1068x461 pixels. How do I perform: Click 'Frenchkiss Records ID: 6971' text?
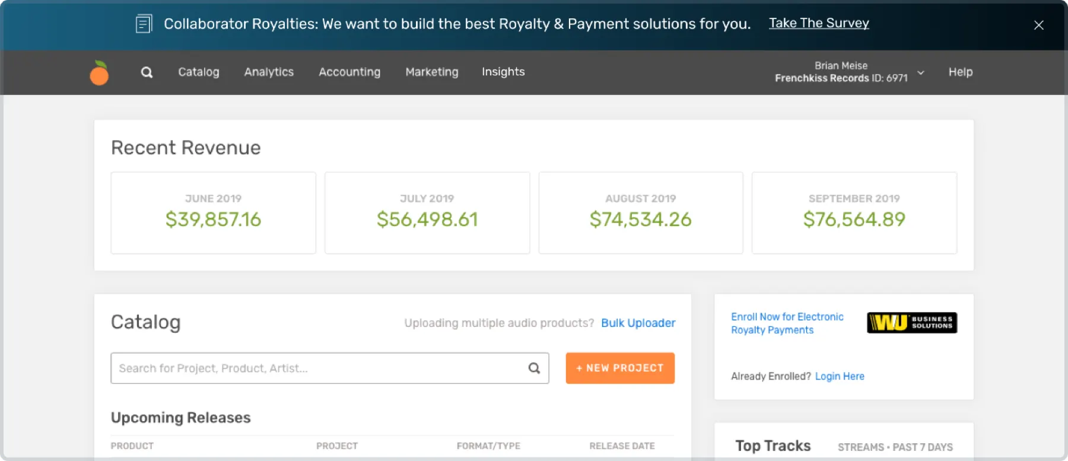coord(841,78)
